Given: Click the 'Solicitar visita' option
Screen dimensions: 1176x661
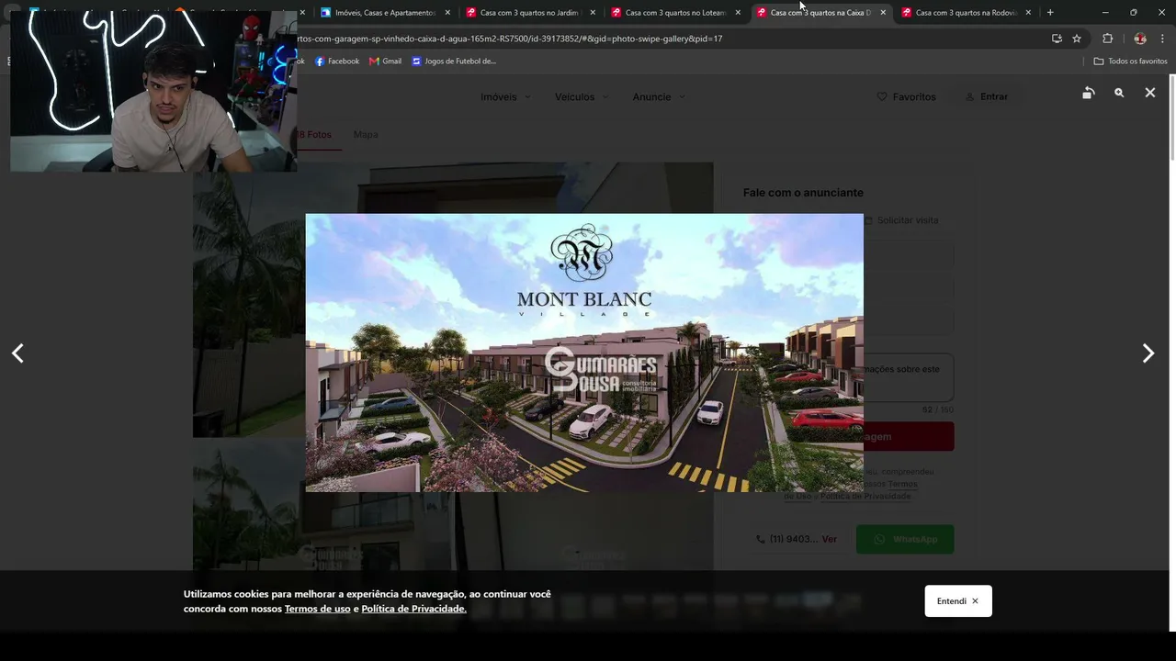Looking at the screenshot, I should [901, 220].
